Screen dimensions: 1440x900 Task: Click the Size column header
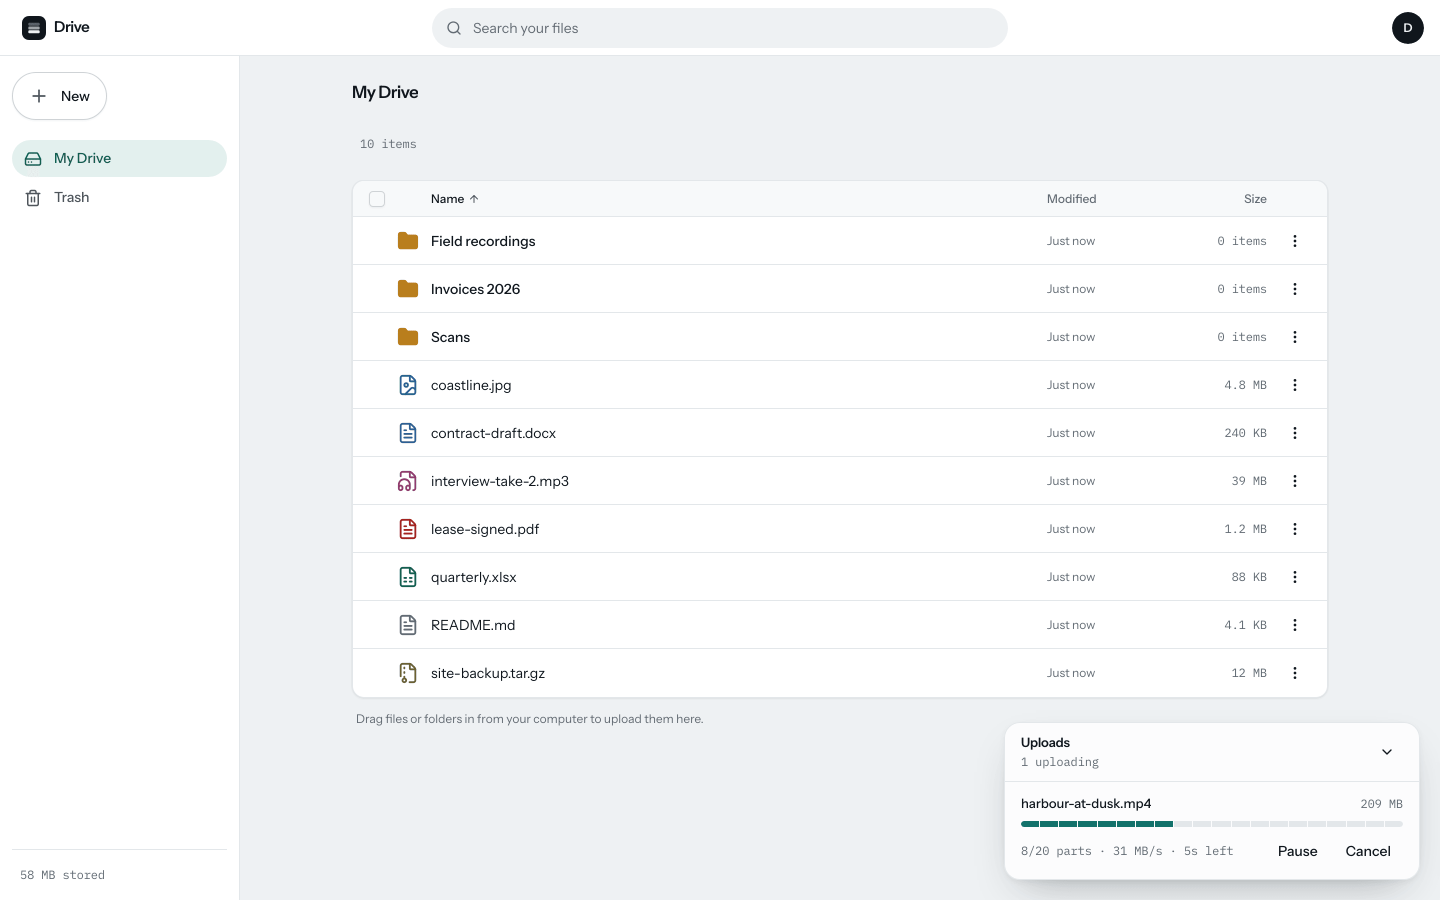pyautogui.click(x=1255, y=199)
